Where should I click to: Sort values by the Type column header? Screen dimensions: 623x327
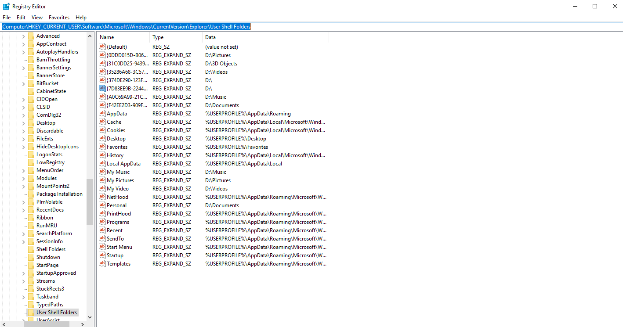[x=176, y=37]
